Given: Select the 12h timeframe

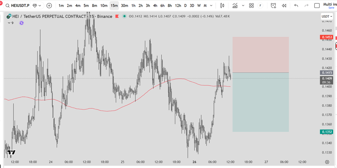Looking at the screenshot, I should [x=178, y=6].
